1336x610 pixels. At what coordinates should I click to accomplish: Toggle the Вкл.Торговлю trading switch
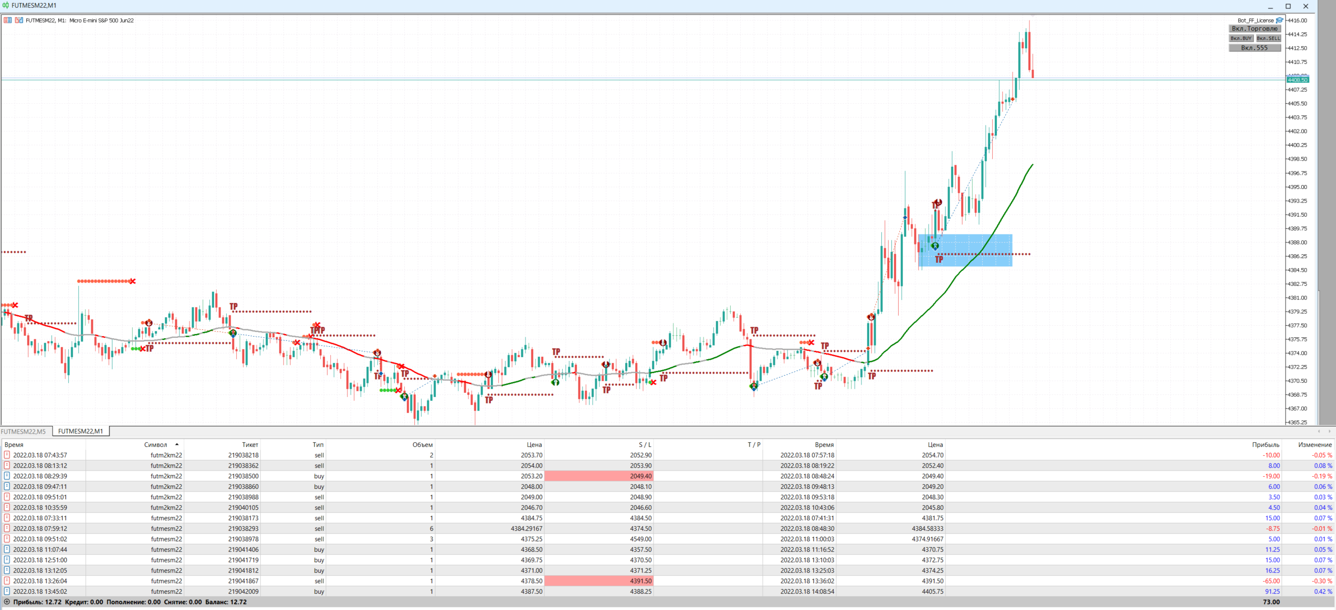pos(1255,29)
